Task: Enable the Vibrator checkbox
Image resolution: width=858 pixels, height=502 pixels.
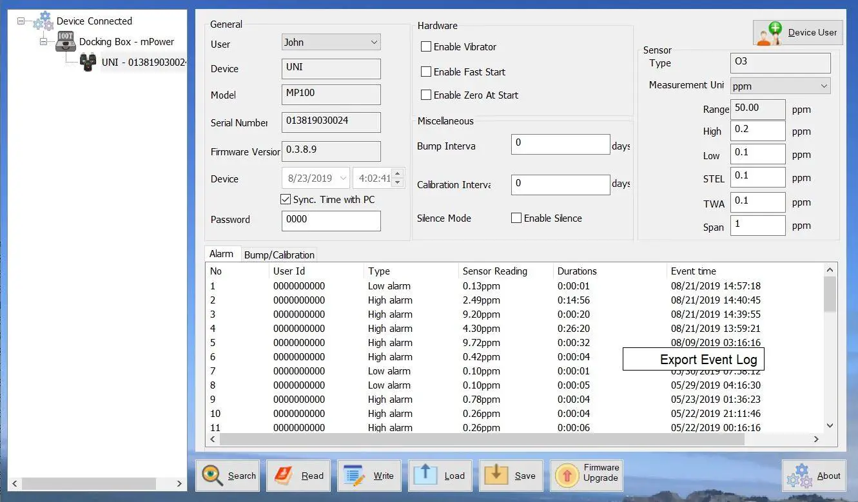Action: 426,46
